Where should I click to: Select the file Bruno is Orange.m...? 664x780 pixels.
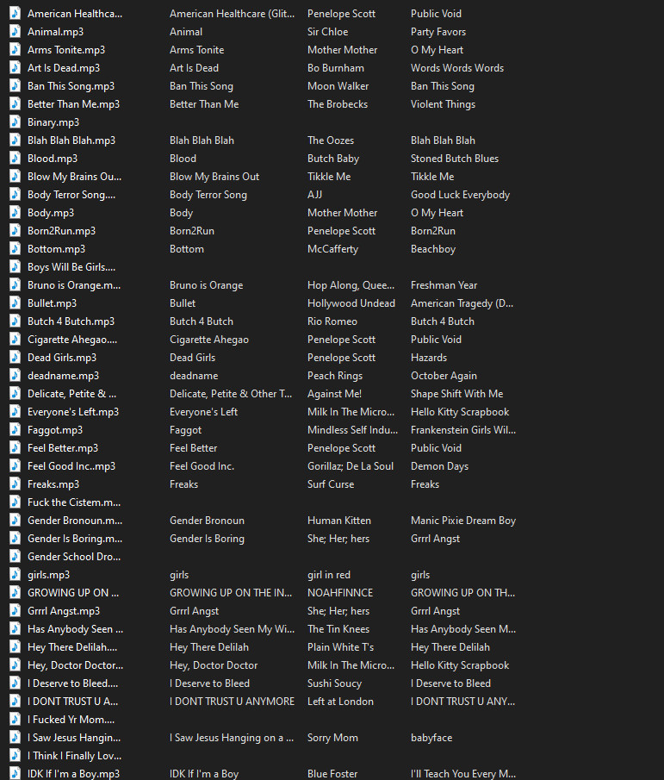(74, 285)
